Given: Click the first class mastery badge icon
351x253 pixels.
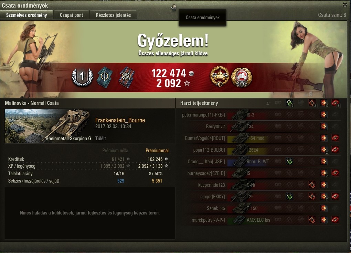Looking at the screenshot, I should tap(82, 77).
